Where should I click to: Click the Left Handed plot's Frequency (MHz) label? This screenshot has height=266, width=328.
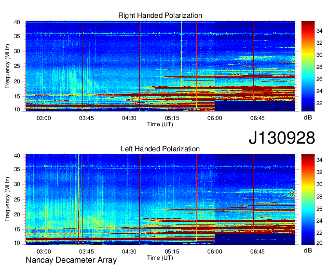click(x=7, y=199)
